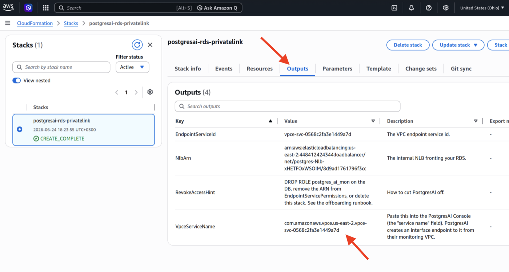Switch to the Template tab

point(379,69)
